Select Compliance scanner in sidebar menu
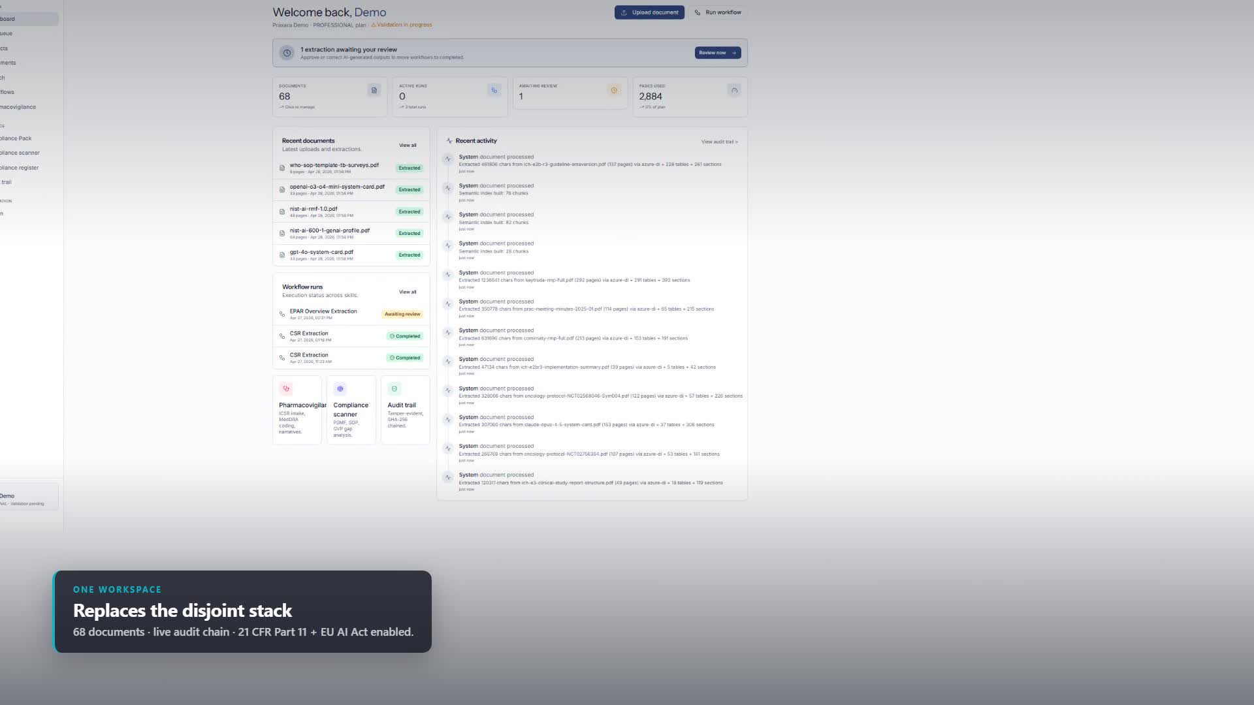Viewport: 1254px width, 705px height. tap(20, 153)
